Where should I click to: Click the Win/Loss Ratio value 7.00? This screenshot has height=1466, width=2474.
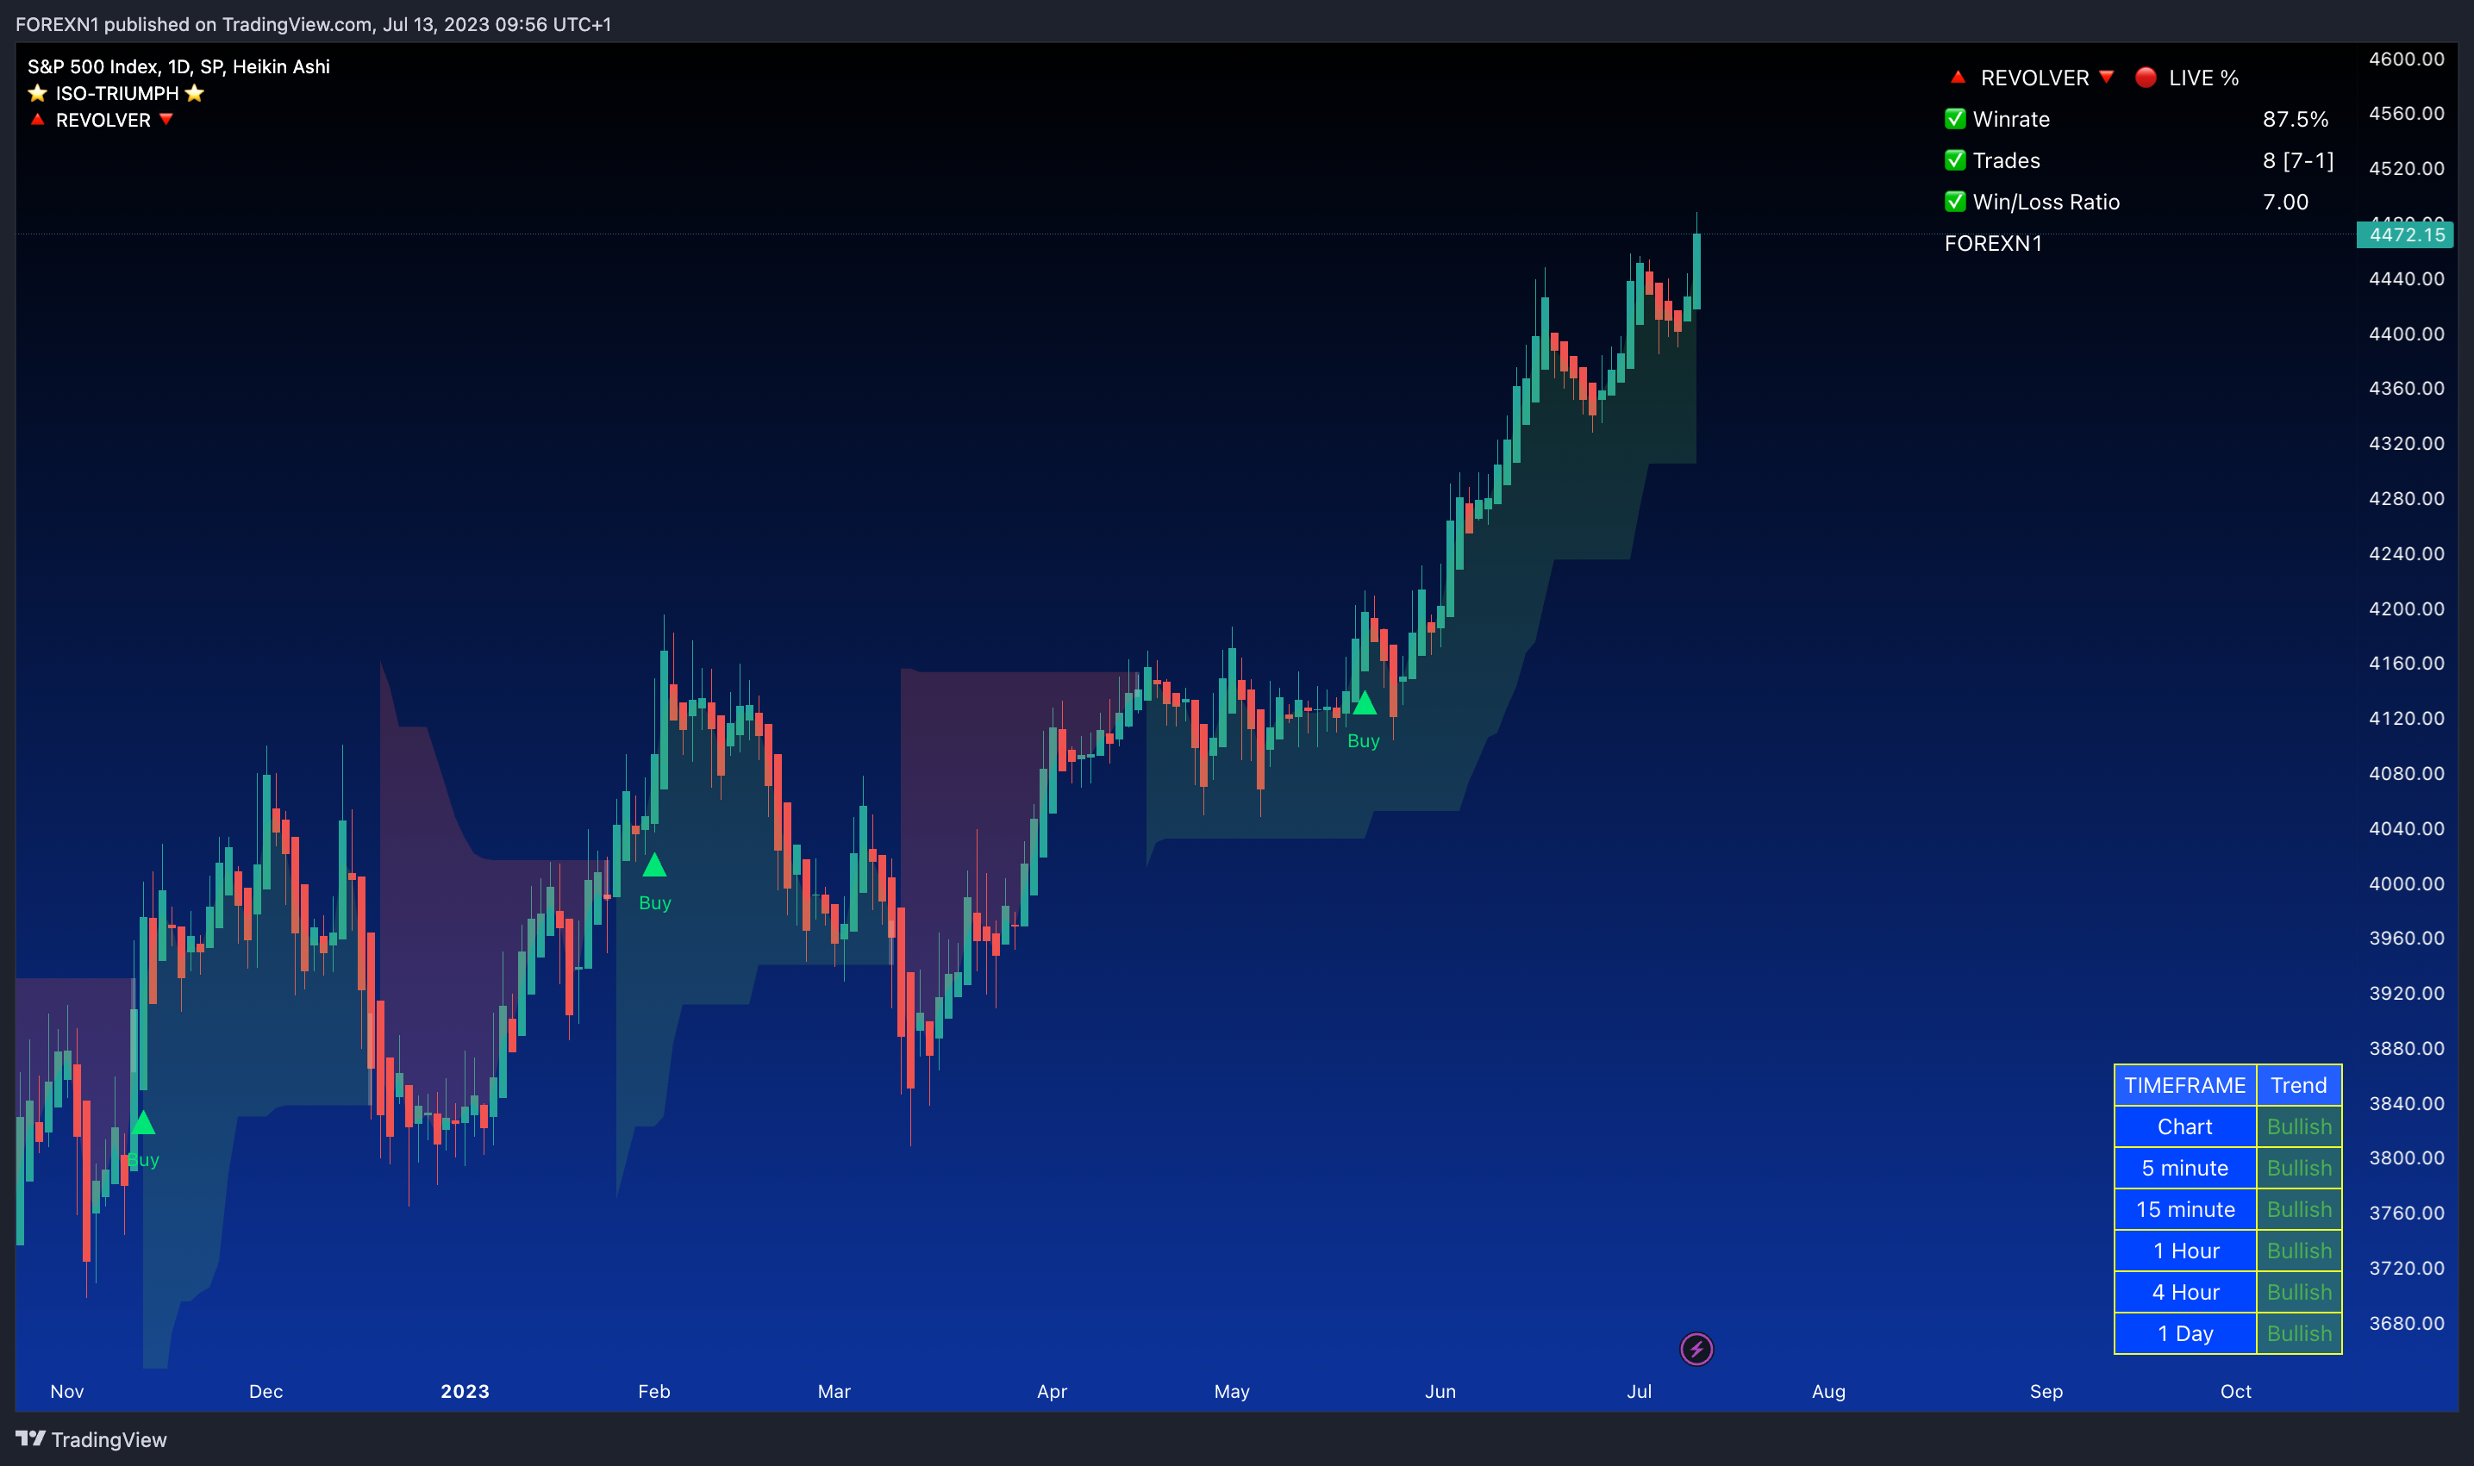point(2285,202)
